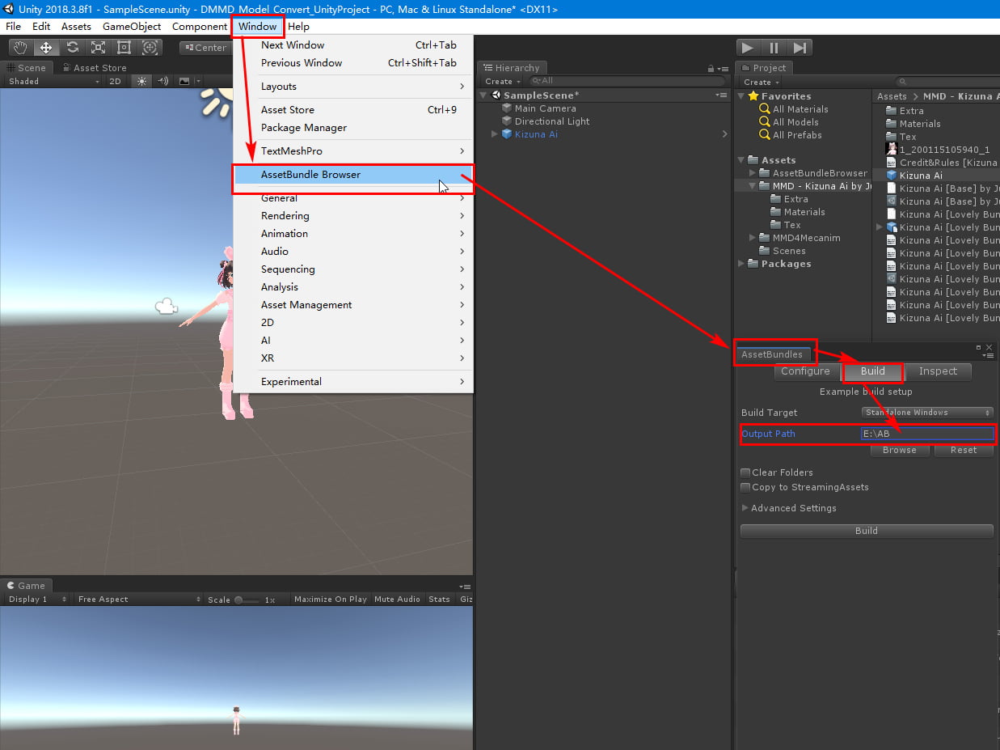Open the Window menu
This screenshot has width=1000, height=750.
257,26
